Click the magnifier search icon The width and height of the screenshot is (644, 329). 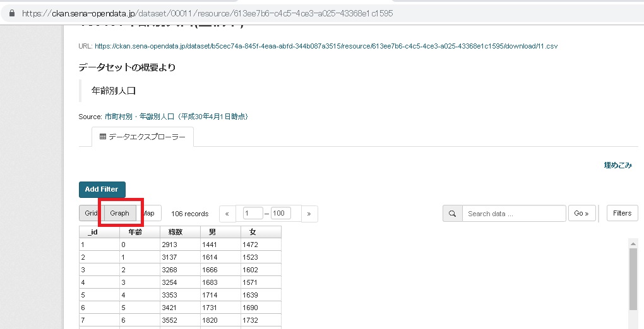pos(452,214)
